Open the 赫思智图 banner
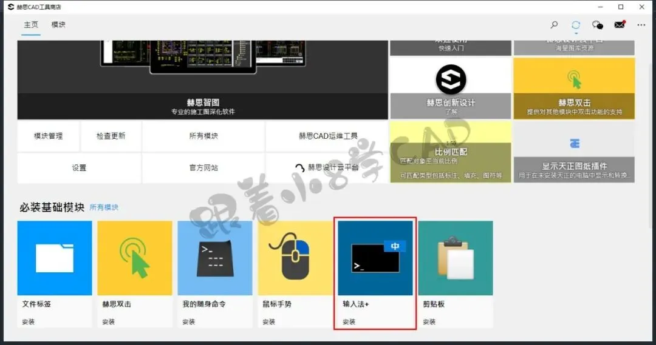This screenshot has height=345, width=656. 203,80
